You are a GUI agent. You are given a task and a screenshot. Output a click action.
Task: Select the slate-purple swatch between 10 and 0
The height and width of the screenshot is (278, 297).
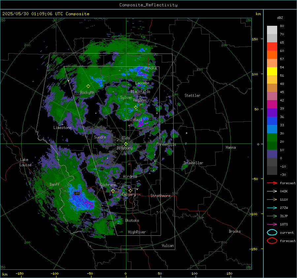[x=272, y=154]
